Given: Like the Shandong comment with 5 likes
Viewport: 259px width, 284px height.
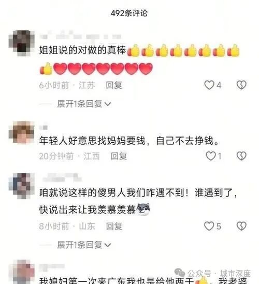Looking at the screenshot, I should pyautogui.click(x=209, y=226).
